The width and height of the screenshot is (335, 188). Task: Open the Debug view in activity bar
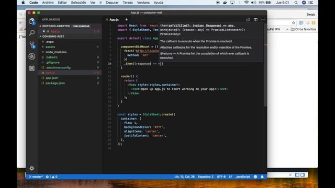coord(32,56)
